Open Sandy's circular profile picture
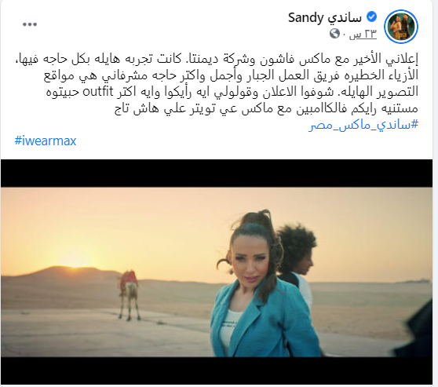Viewport: 438px width, 387px height. click(401, 27)
